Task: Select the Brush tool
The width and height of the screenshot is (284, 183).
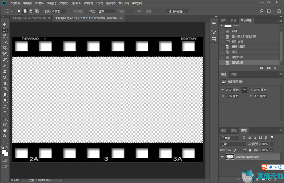Action: coord(5,66)
